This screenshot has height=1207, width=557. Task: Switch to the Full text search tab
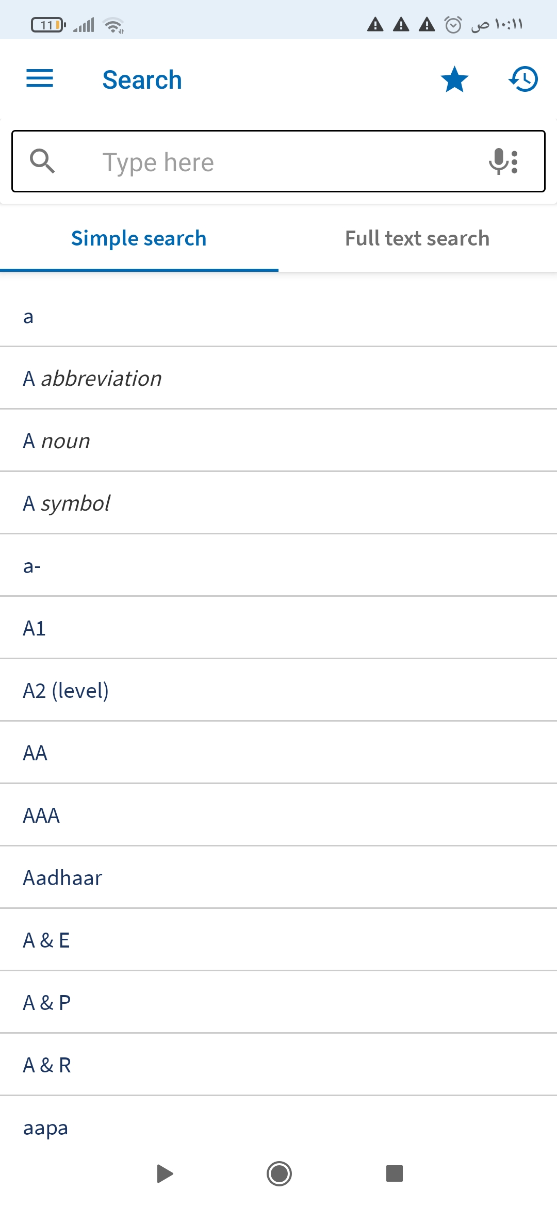pyautogui.click(x=417, y=239)
